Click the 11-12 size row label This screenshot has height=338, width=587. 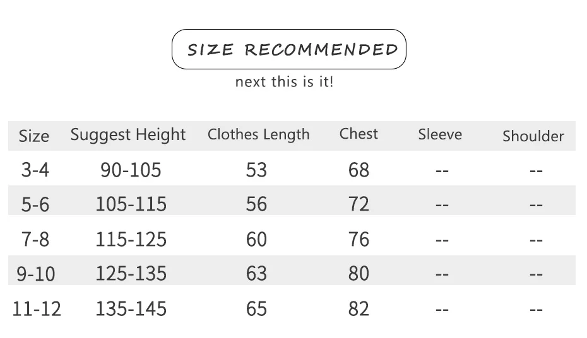[37, 309]
